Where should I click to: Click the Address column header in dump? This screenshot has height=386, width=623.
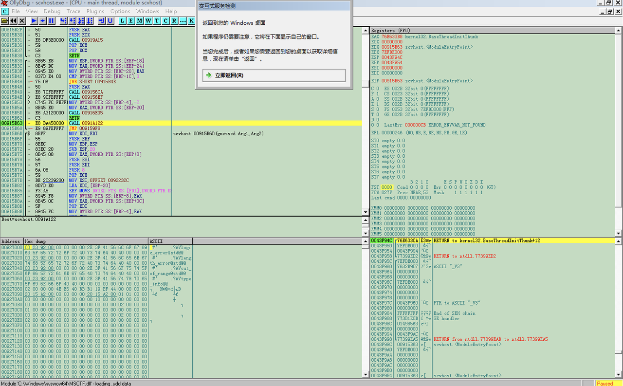pos(12,241)
